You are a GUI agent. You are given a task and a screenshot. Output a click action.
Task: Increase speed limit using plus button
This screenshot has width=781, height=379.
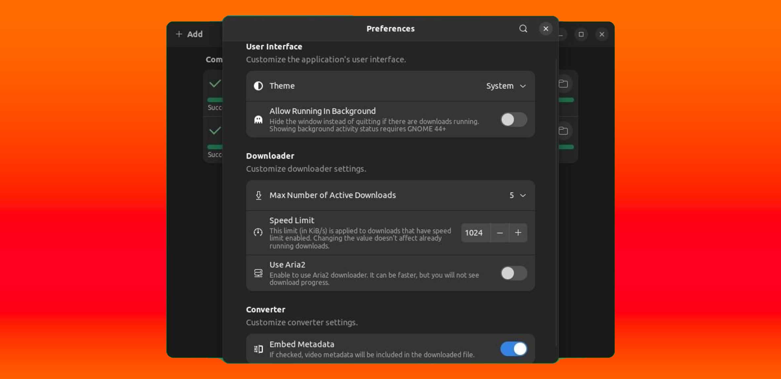coord(518,233)
